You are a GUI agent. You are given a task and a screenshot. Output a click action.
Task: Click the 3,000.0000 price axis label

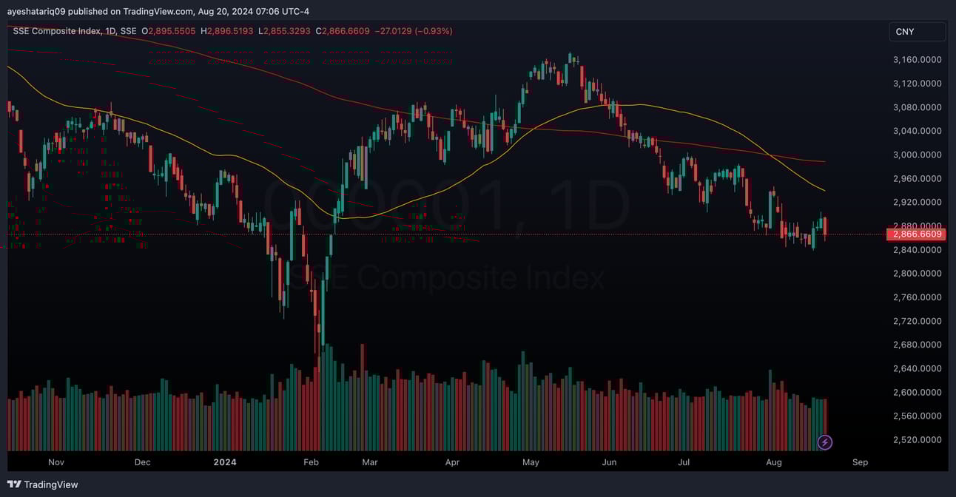pyautogui.click(x=917, y=155)
